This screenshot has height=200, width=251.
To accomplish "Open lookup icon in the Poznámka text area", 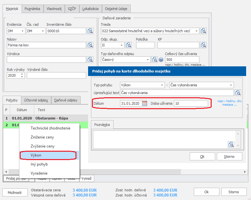I will [x=231, y=144].
